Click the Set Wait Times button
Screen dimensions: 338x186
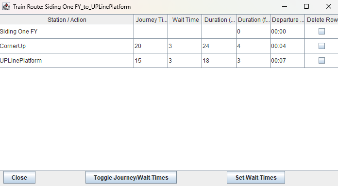(x=256, y=177)
